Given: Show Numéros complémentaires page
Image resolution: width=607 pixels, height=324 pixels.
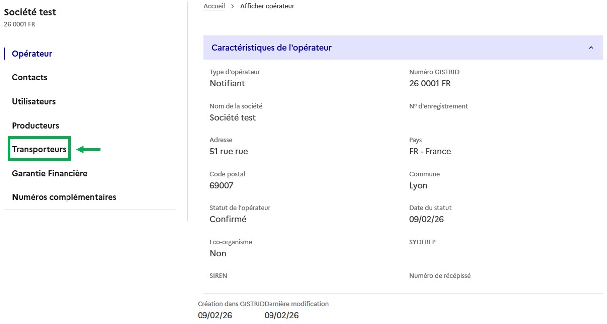Looking at the screenshot, I should pos(64,197).
